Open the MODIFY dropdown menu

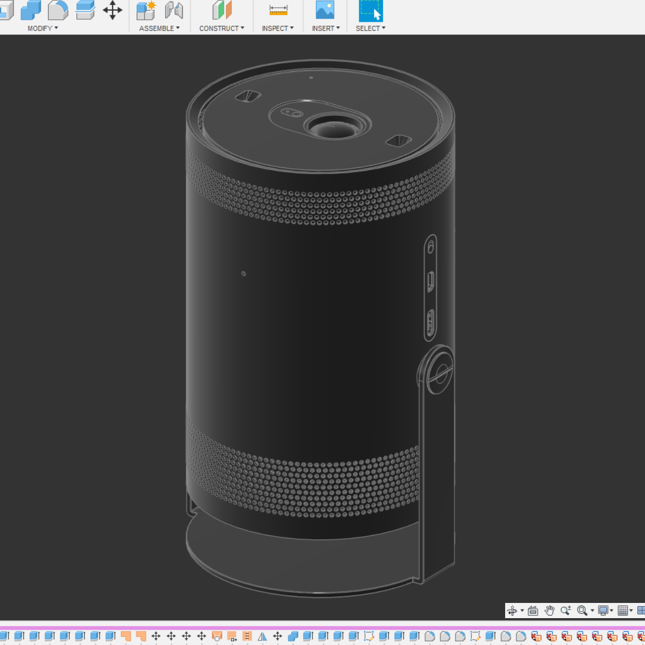pyautogui.click(x=43, y=28)
